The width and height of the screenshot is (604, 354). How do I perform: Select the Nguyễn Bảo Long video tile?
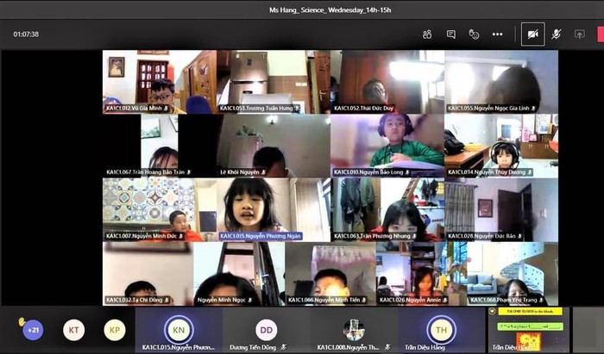[386, 146]
